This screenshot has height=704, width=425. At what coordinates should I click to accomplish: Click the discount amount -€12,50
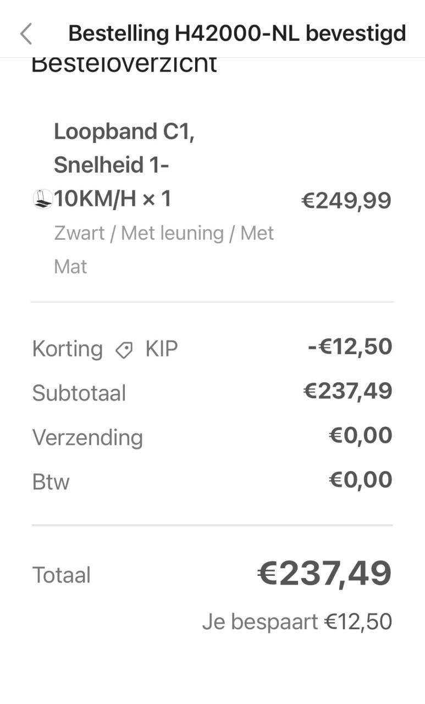(x=350, y=346)
